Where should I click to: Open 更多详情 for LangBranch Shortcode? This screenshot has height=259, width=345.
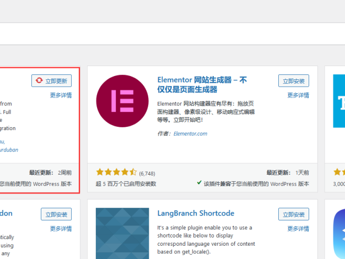point(298,229)
